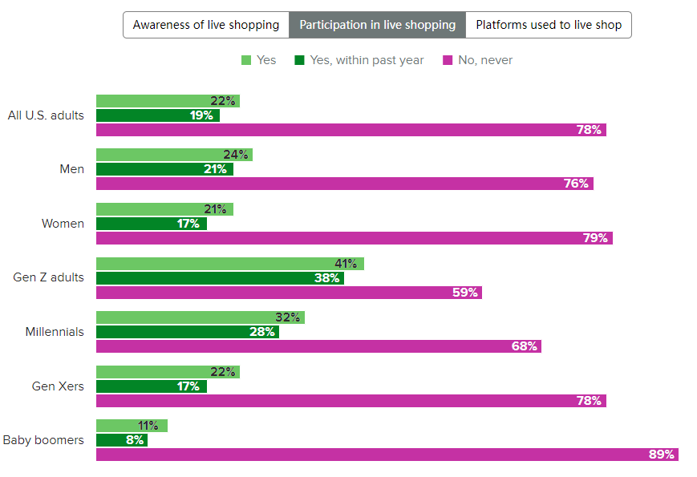Toggle the light green Yes legend swatch
Viewport: 697px width, 477px height.
[x=246, y=60]
